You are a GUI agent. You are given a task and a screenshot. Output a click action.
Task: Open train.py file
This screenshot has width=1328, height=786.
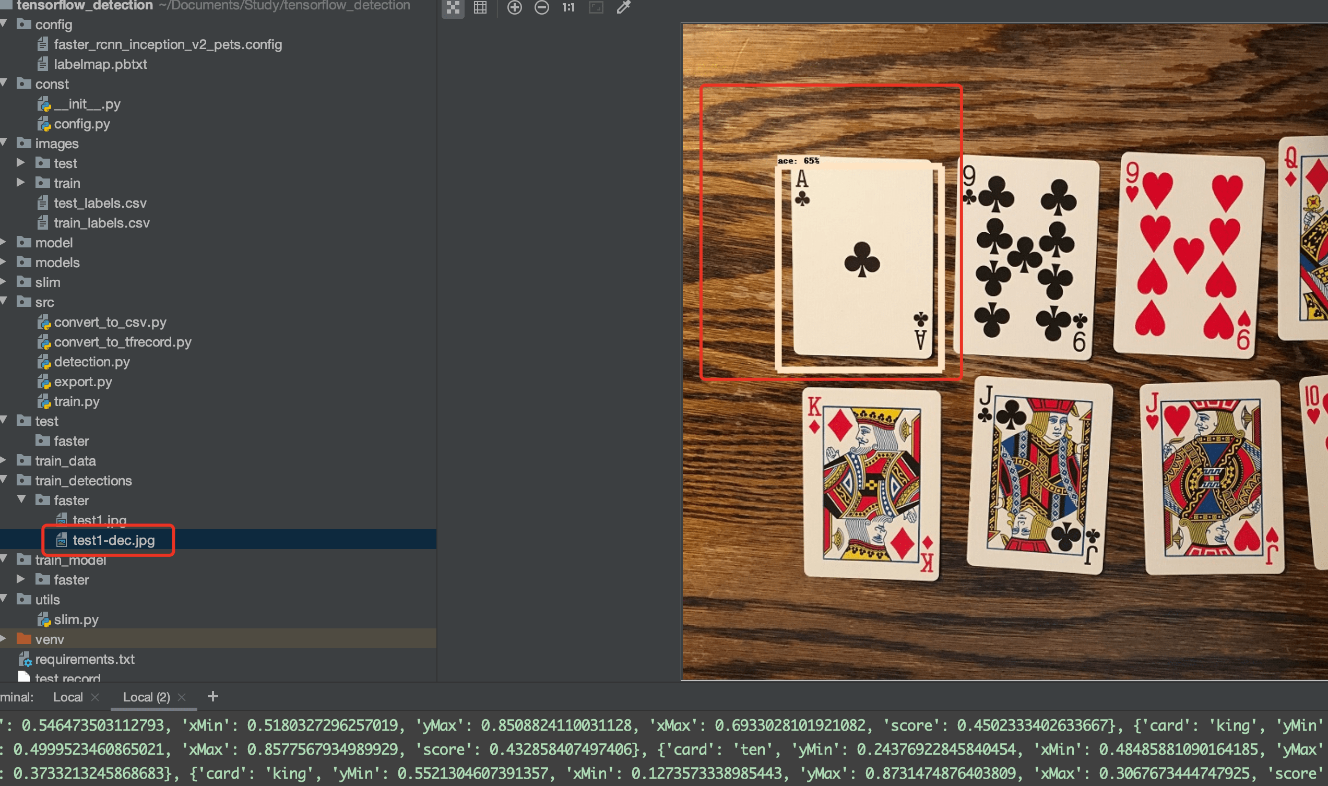(76, 401)
